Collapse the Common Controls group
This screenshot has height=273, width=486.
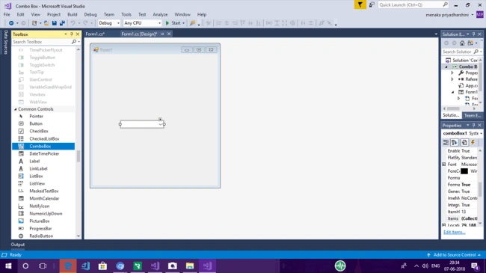(x=15, y=109)
